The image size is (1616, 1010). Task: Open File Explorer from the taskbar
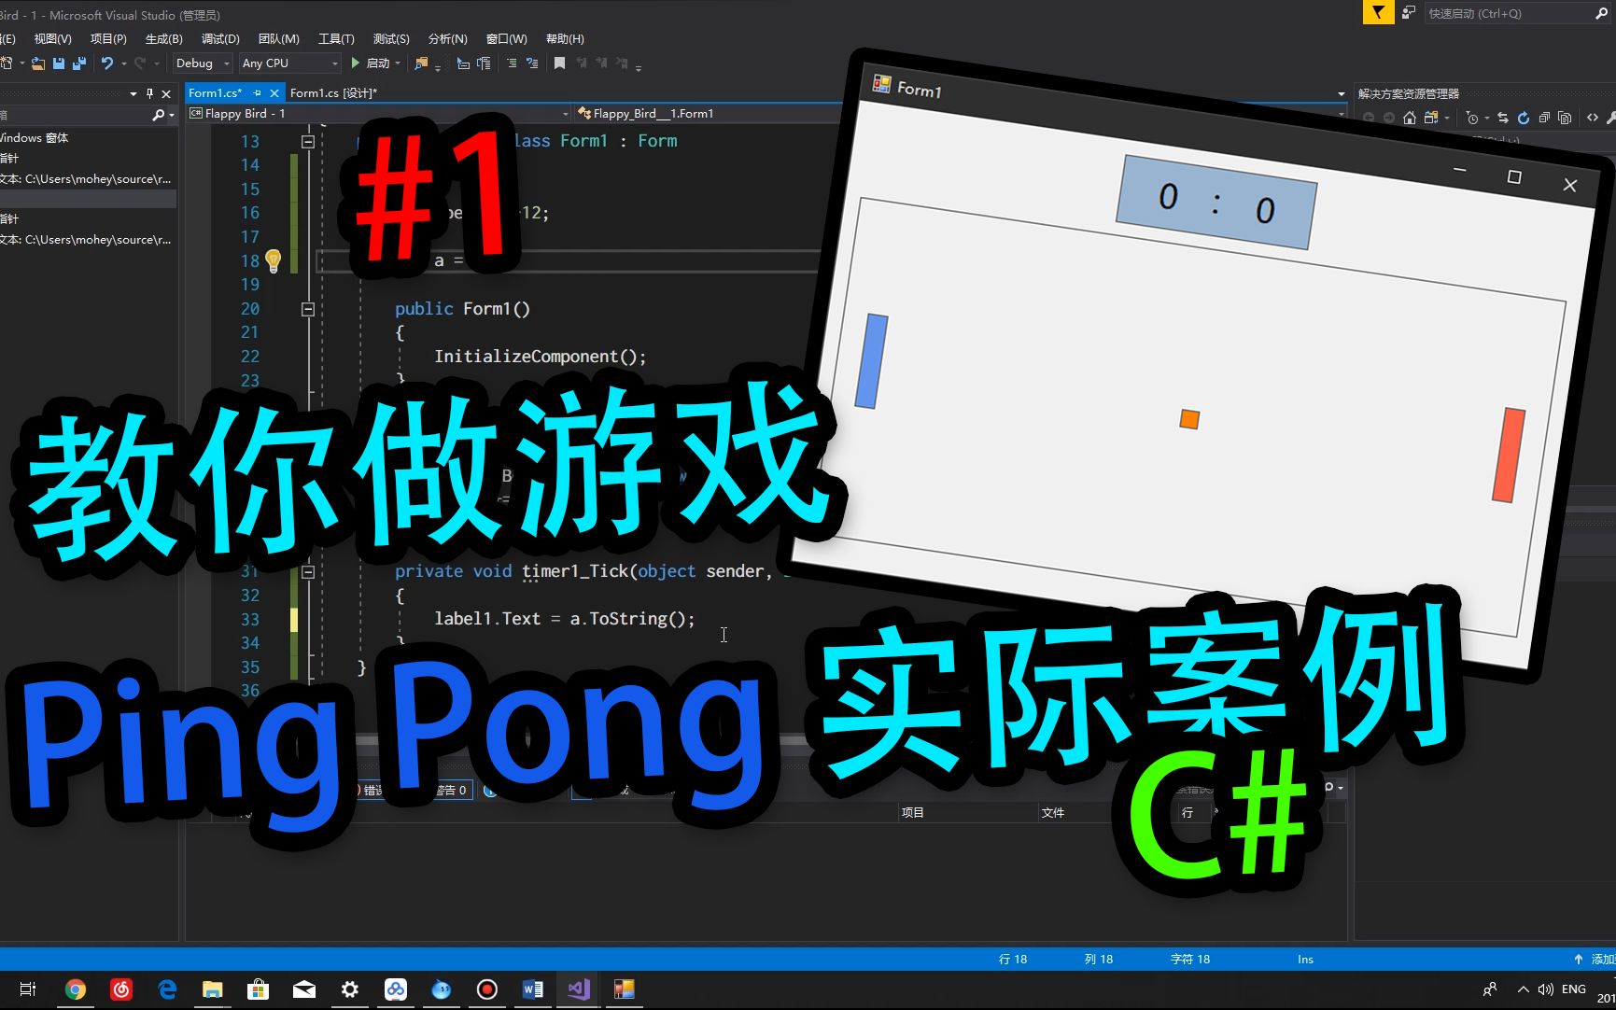coord(213,989)
